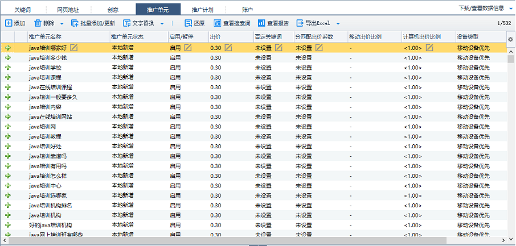The width and height of the screenshot is (516, 246).
Task: Click batch add/update button
Action: coord(93,23)
